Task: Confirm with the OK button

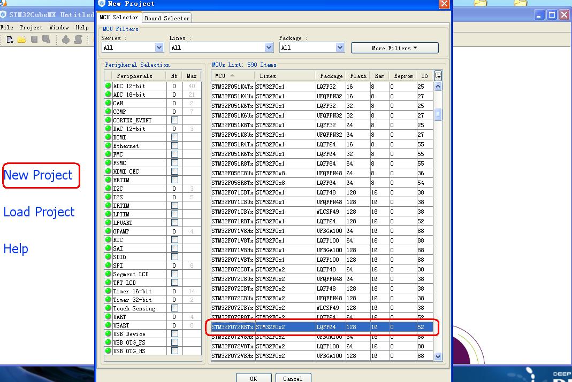Action: click(x=254, y=378)
